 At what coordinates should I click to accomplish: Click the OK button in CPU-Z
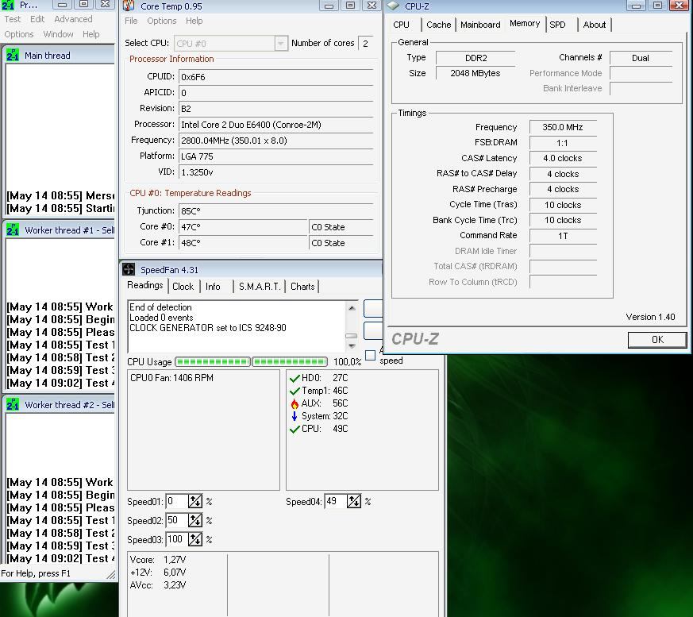tap(657, 339)
